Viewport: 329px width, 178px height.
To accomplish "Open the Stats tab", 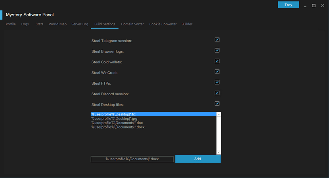I will [39, 24].
